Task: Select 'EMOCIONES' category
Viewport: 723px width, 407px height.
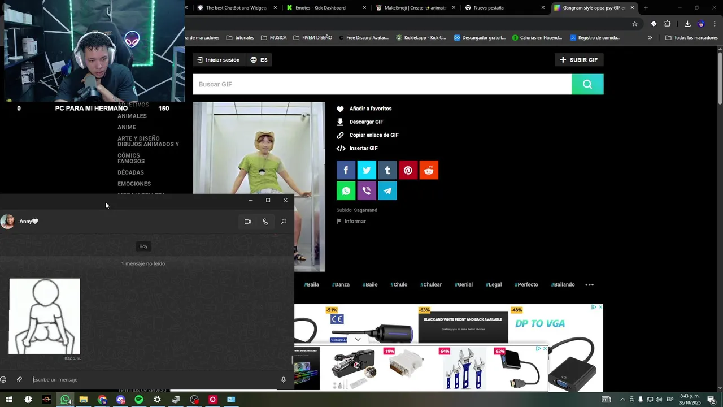Action: click(x=134, y=184)
